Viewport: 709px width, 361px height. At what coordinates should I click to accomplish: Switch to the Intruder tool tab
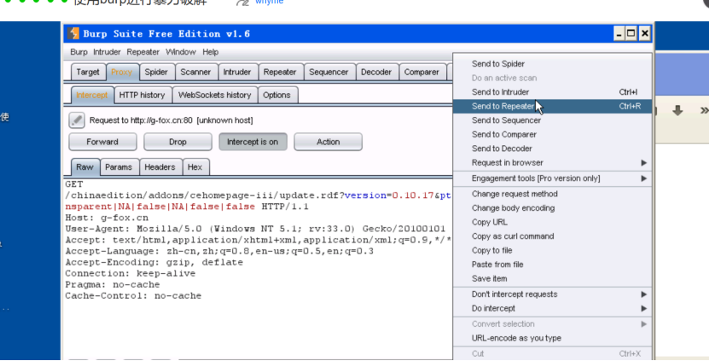pos(237,72)
